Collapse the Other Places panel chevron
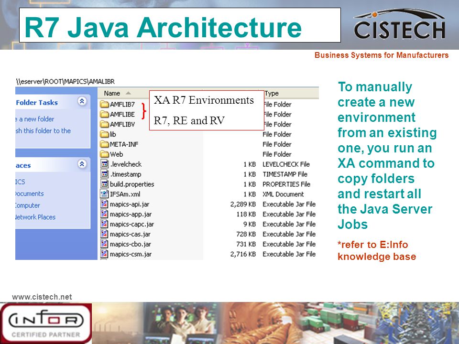Screen dimensions: 459x344 click(x=82, y=164)
